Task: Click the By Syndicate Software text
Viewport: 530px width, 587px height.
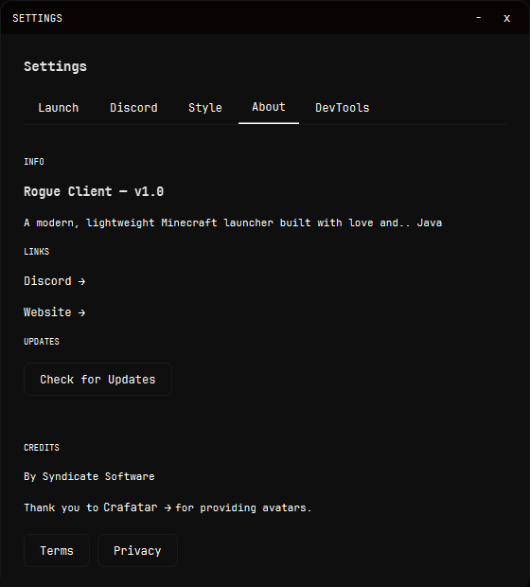Action: (89, 476)
